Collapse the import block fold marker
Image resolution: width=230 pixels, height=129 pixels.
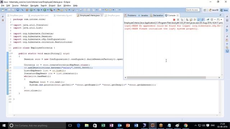[x=12, y=25]
